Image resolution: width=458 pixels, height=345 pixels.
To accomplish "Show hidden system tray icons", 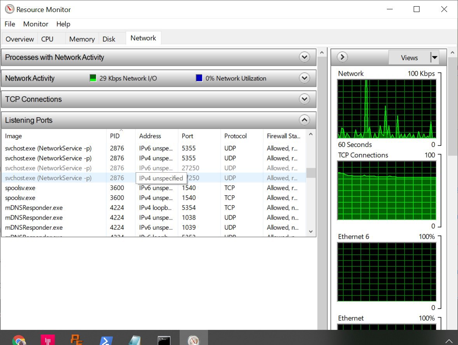I will (449, 341).
